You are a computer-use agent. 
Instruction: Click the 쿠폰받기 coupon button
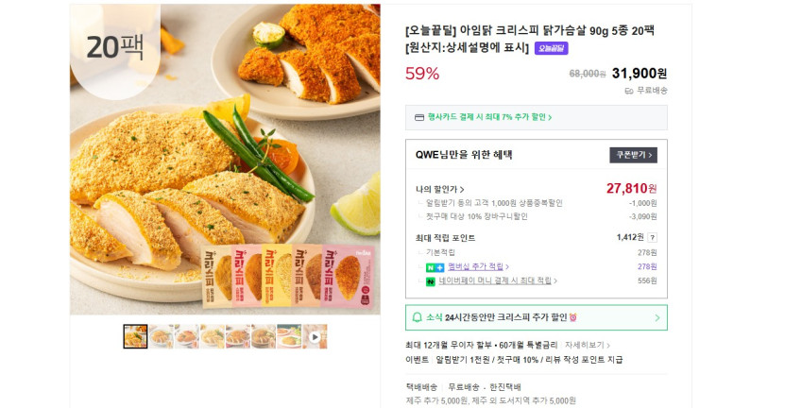tap(632, 155)
